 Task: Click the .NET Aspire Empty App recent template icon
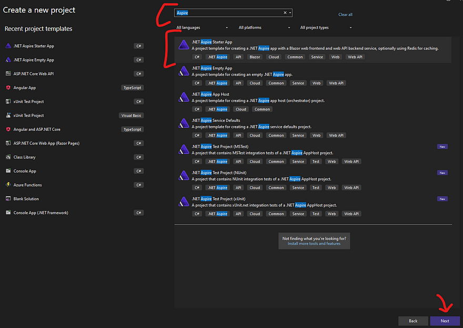point(8,60)
